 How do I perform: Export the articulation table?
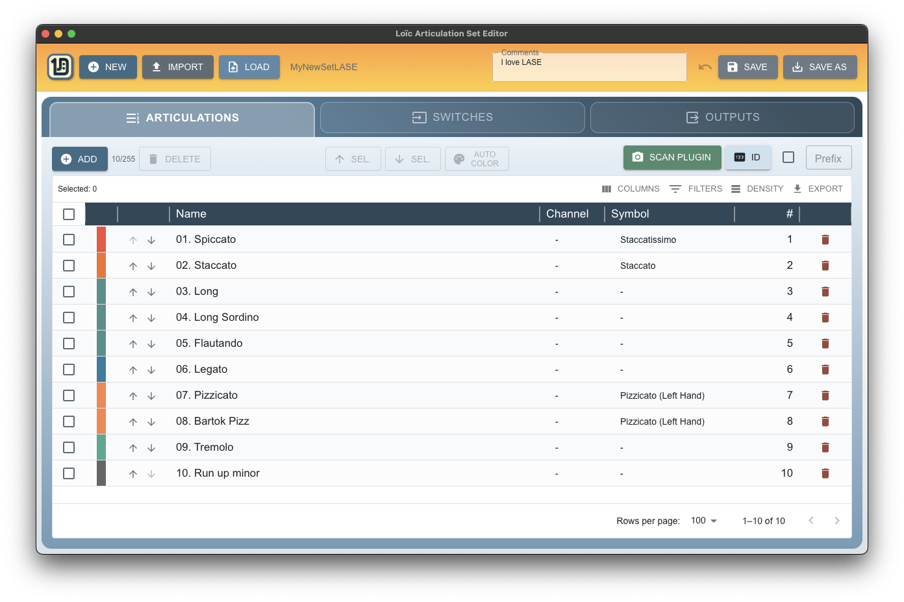(x=818, y=189)
